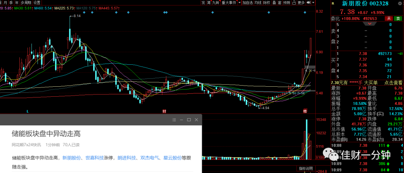Switch chart period to 月
This screenshot has height=173, width=404.
pos(5,3)
